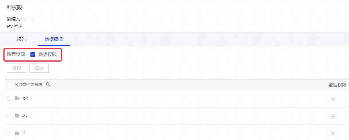The height and width of the screenshot is (140, 349).
Task: Open the 数据填报 tab
Action: pos(54,39)
